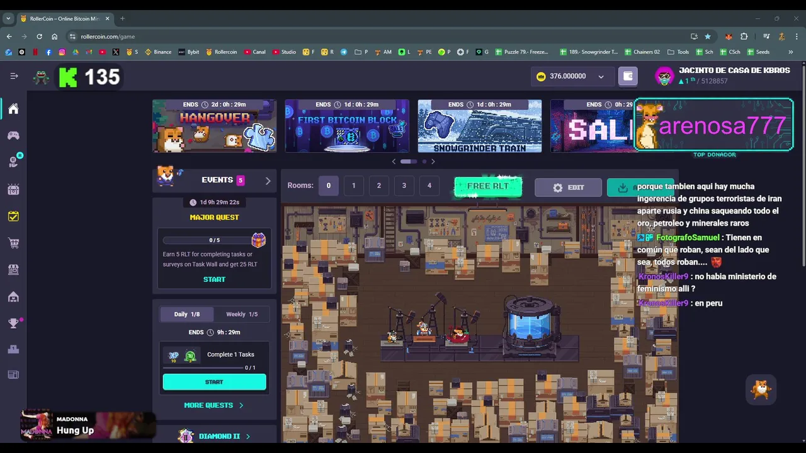Bookmark this page with star icon

708,36
